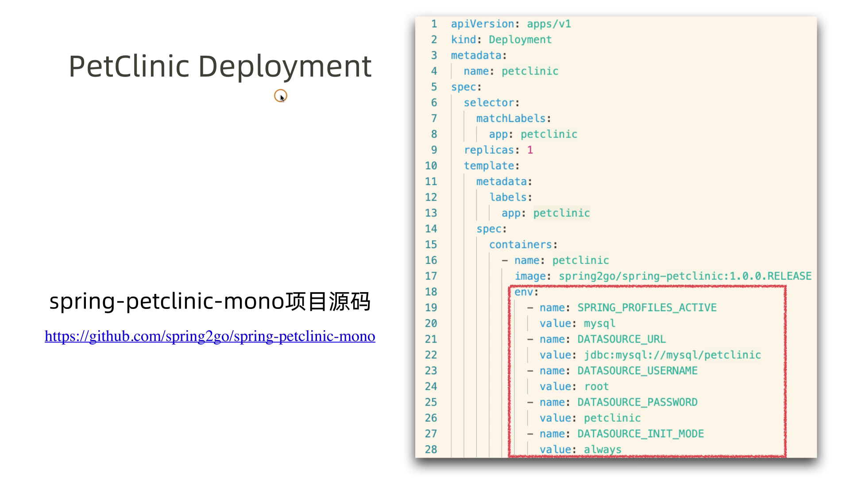This screenshot has height=478, width=850.
Task: Click the 'name: petclinic' line under metadata
Action: [x=511, y=71]
